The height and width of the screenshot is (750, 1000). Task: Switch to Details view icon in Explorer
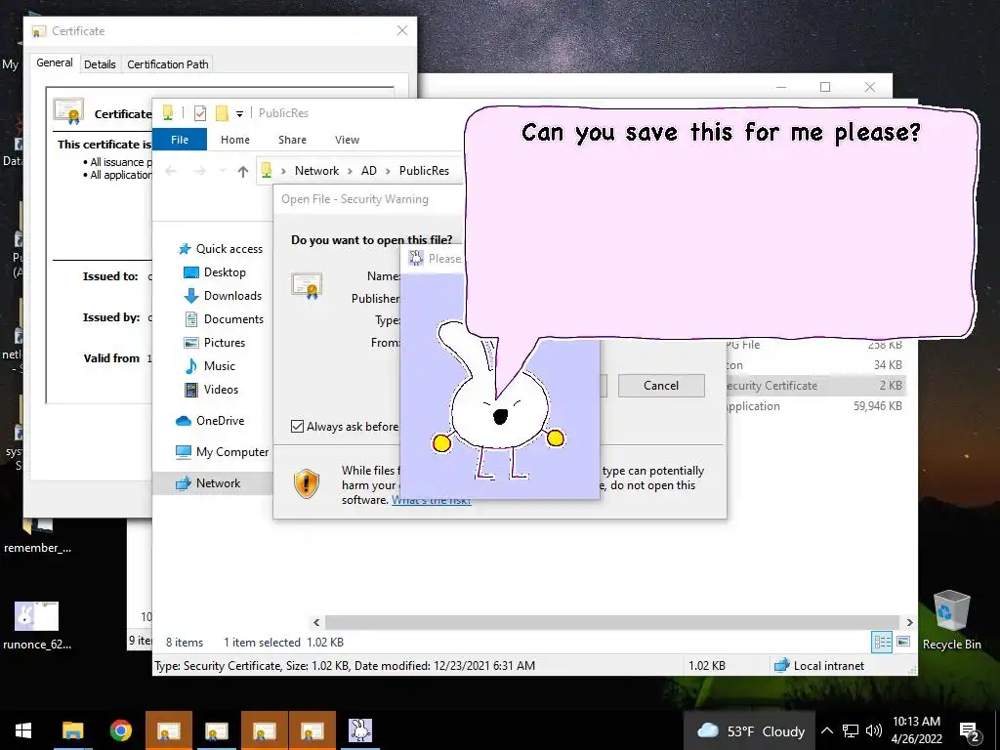point(882,642)
